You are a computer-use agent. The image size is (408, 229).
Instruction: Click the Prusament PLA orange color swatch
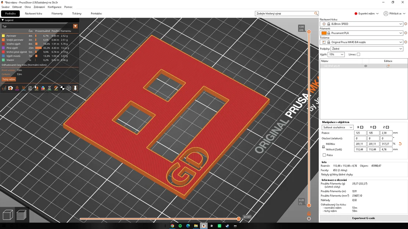click(324, 33)
